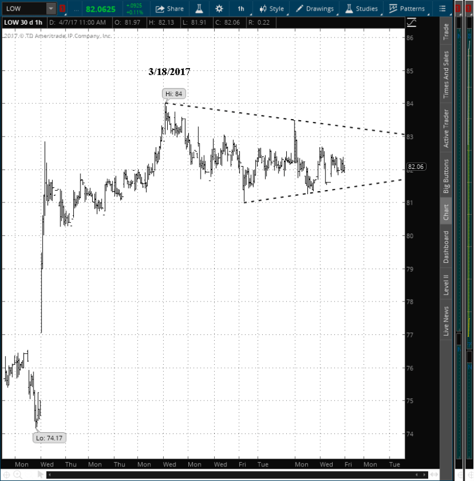Open the 1h timeframe dropdown
The image size is (474, 481).
coord(241,9)
